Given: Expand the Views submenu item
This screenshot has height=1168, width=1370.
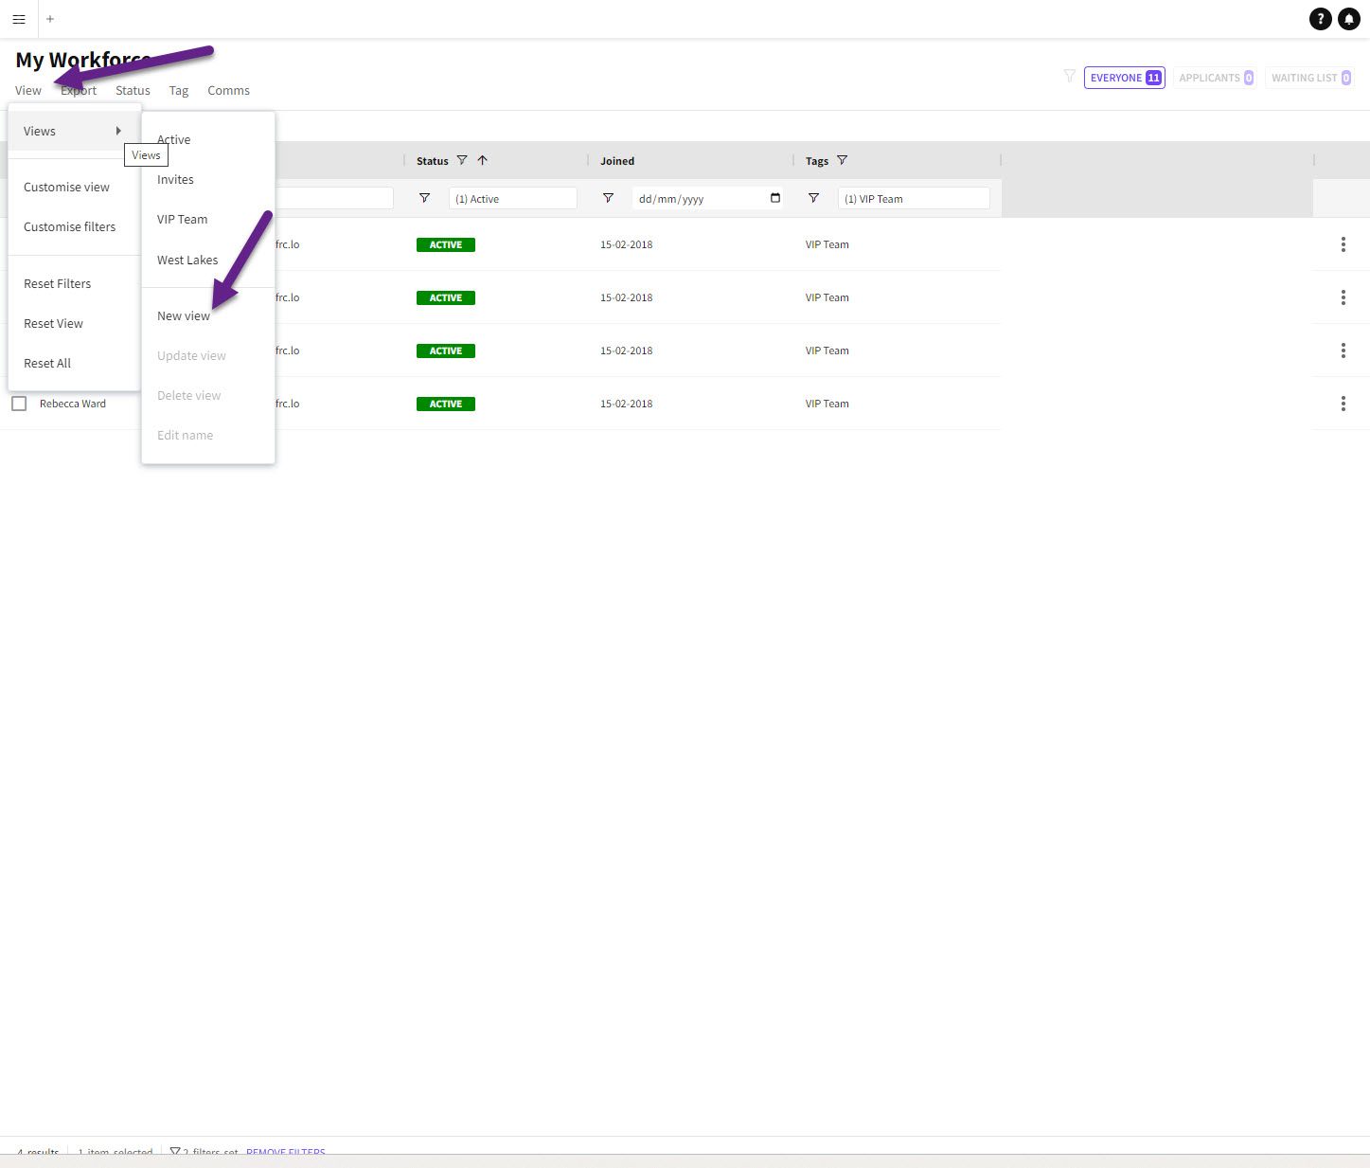Looking at the screenshot, I should (74, 131).
